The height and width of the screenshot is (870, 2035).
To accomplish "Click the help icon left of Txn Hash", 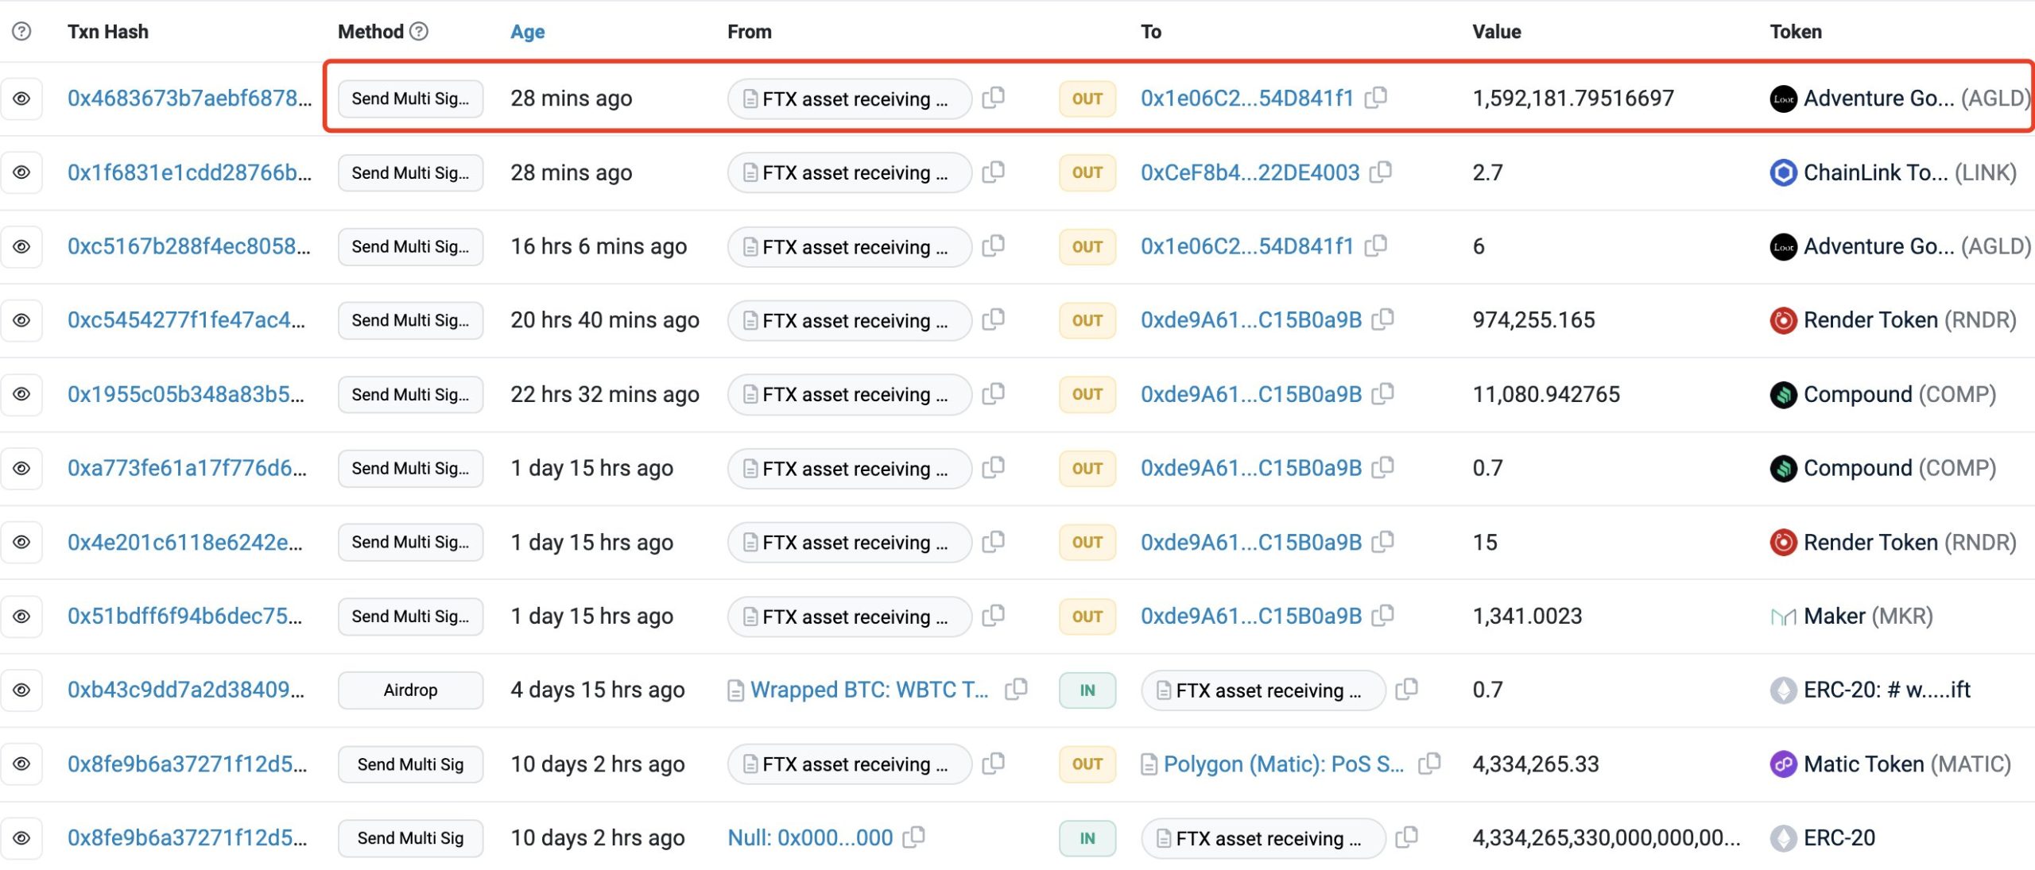I will coord(21,31).
